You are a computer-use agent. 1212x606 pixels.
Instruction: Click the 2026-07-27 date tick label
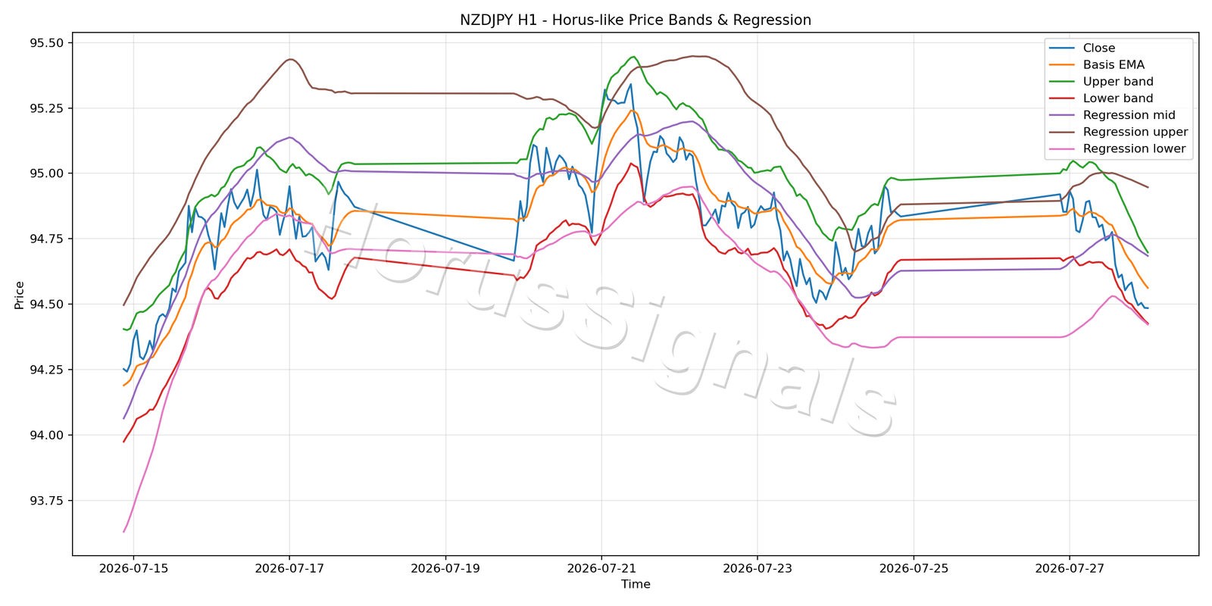pos(1070,568)
